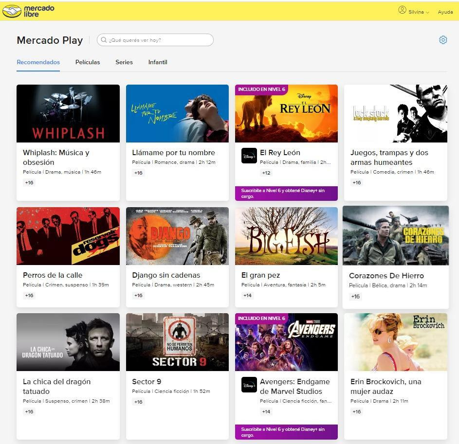Click 'Incluido en Nivel 6' badge on El Rey León

pos(261,89)
